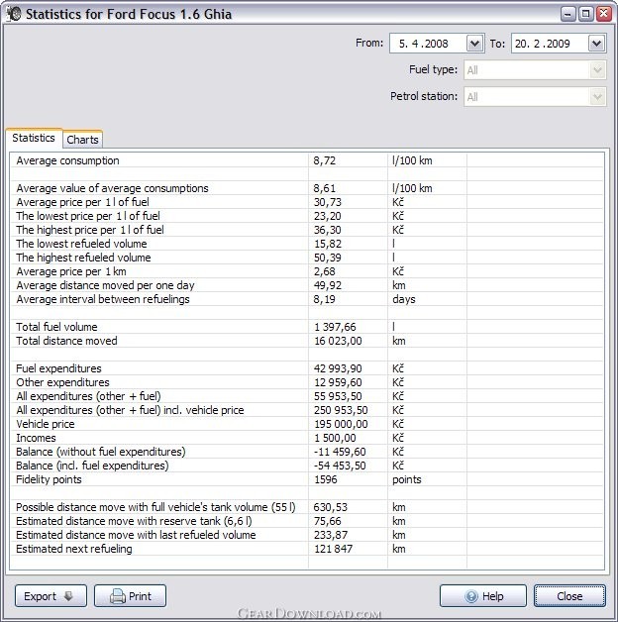The width and height of the screenshot is (618, 622).
Task: Click the value 1596
Action: (326, 479)
